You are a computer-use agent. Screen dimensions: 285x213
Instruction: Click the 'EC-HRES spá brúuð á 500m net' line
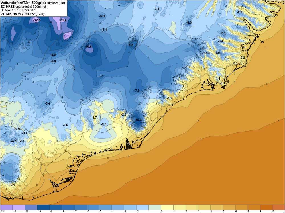click(23, 7)
